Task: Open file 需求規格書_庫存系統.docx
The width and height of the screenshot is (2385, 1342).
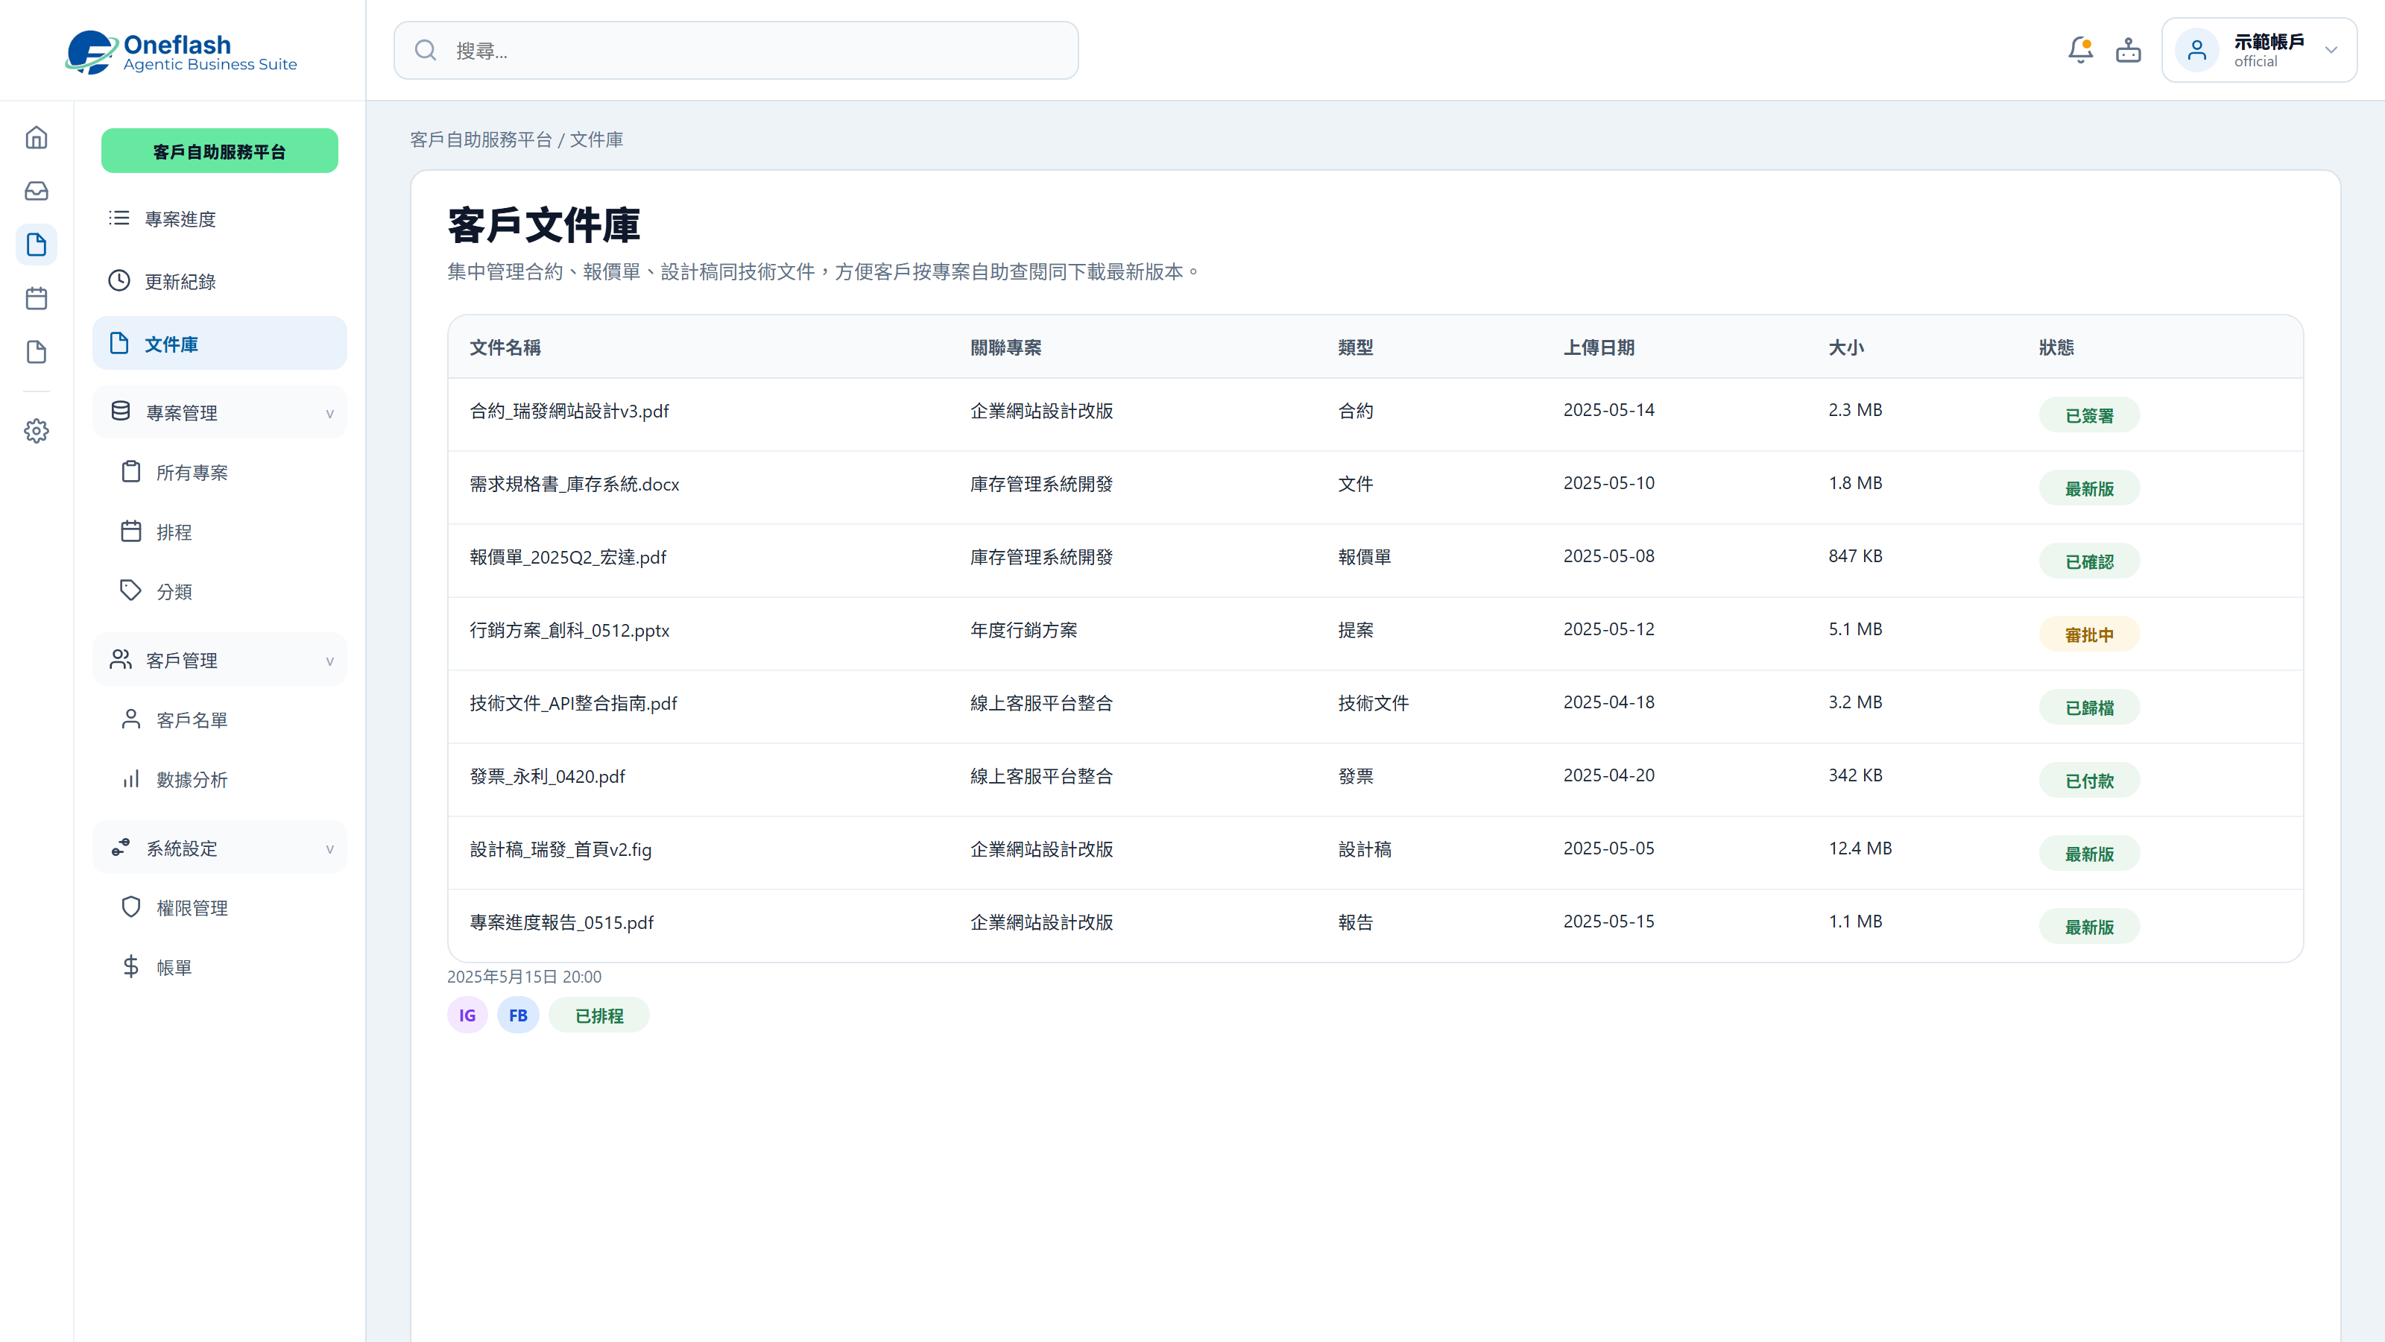Action: pos(574,483)
